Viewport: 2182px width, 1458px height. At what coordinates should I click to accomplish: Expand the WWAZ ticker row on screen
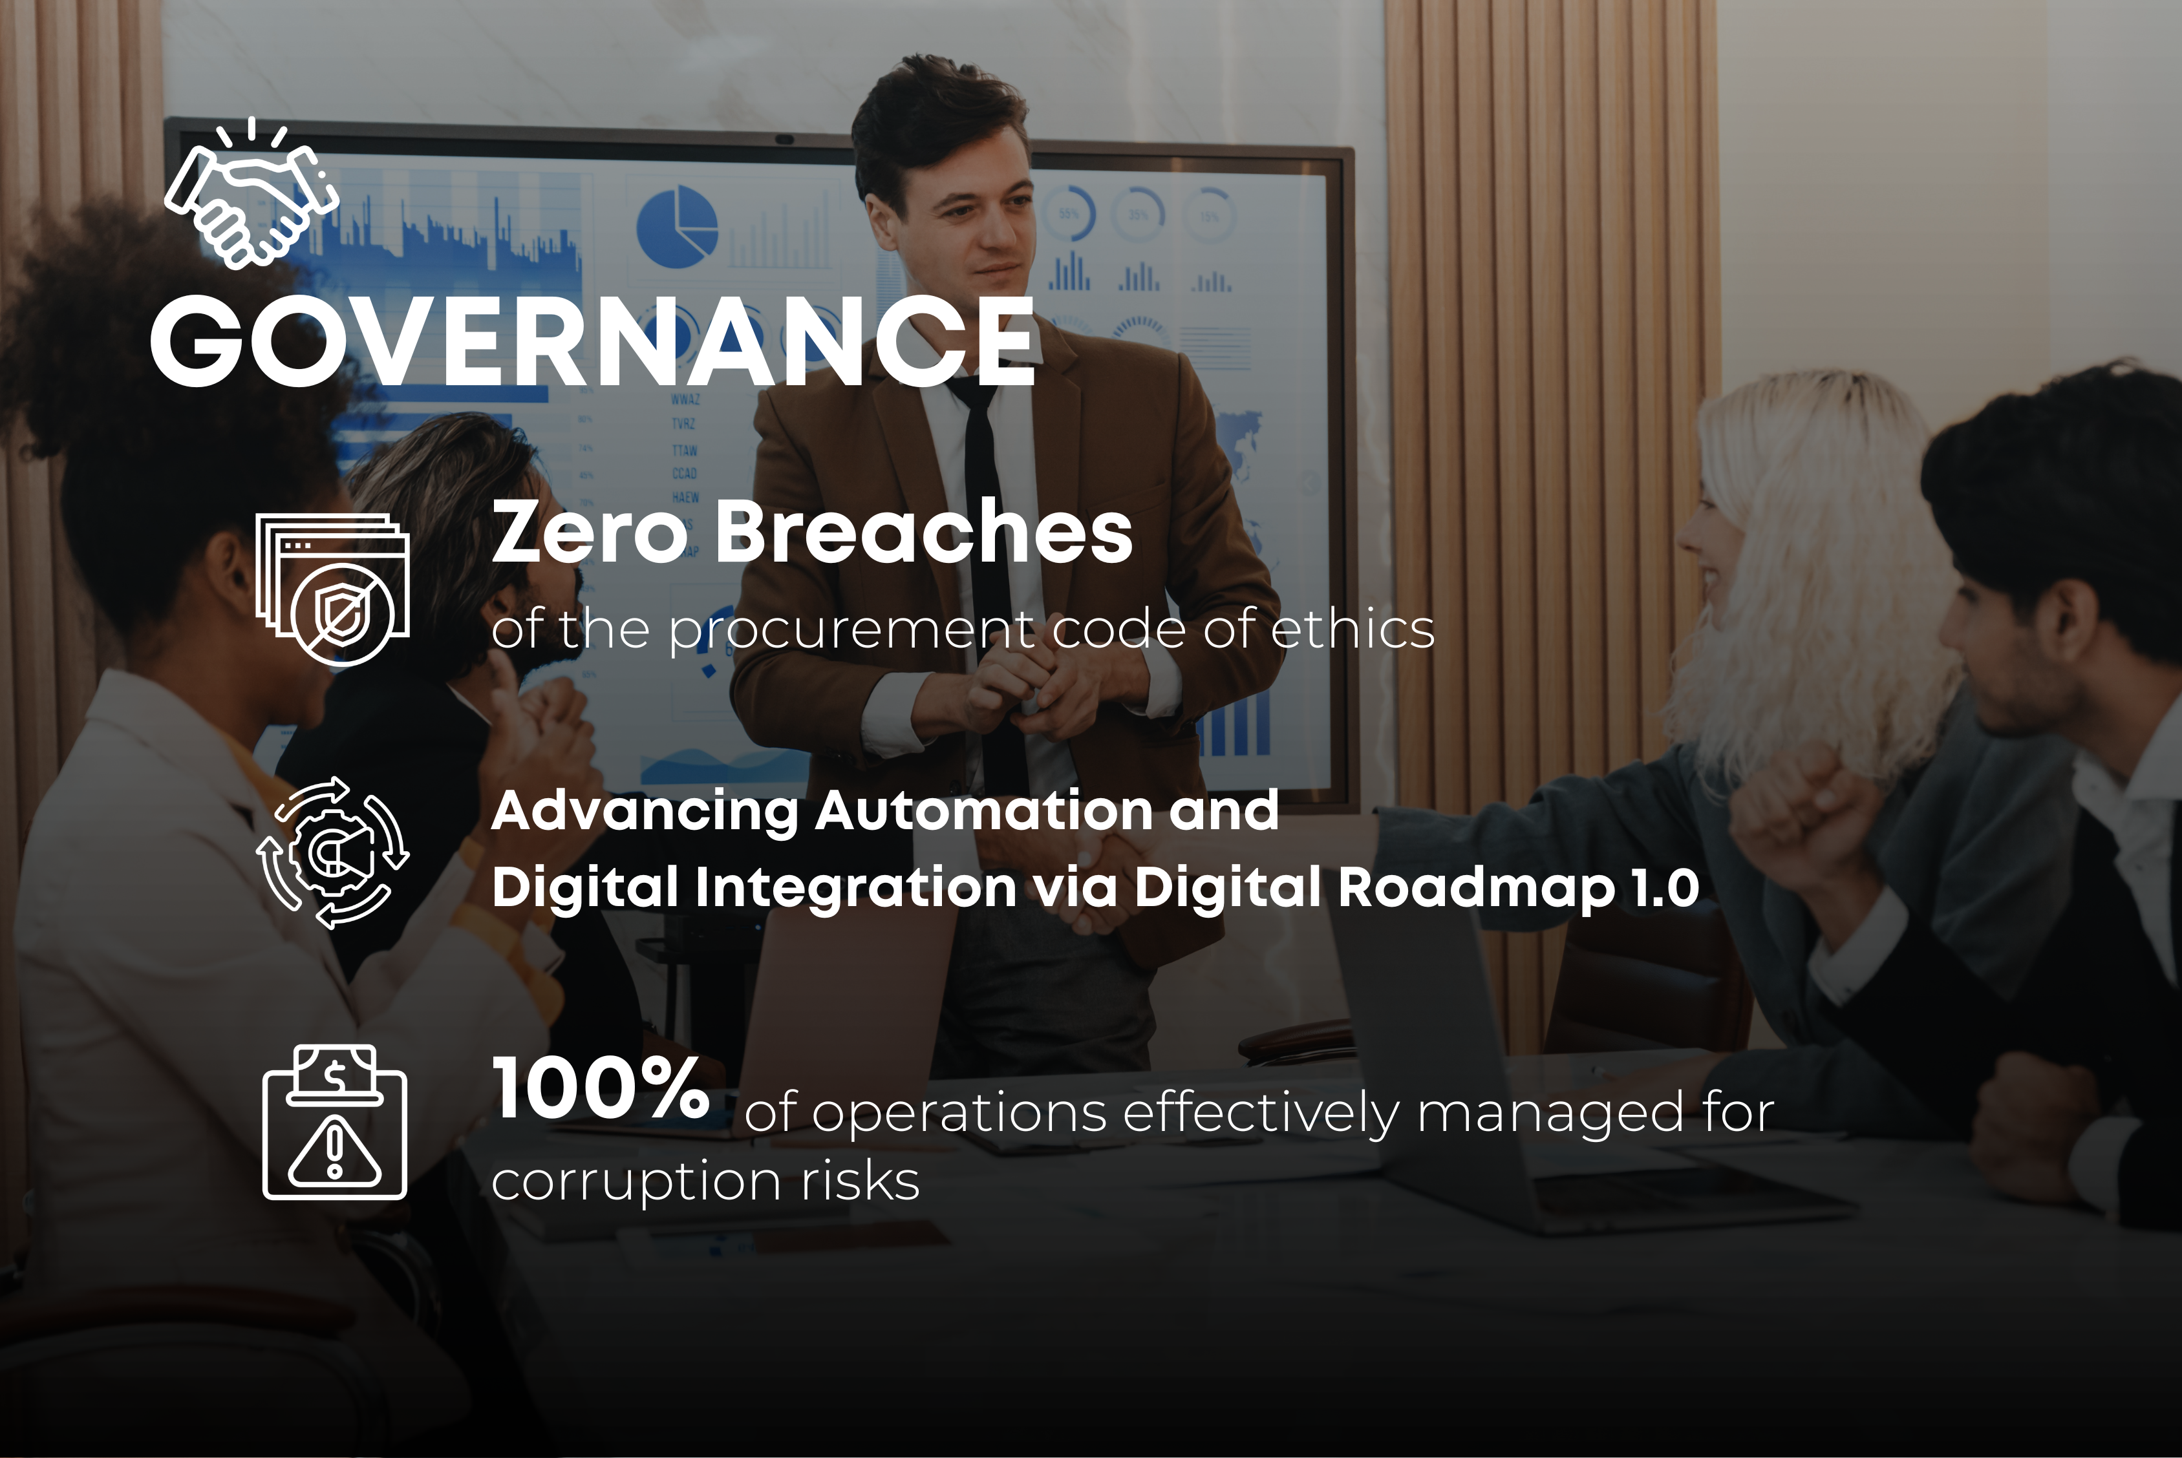coord(685,401)
